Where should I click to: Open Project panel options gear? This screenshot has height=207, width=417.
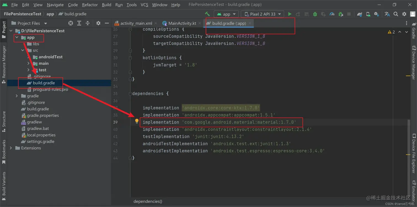tap(98, 23)
